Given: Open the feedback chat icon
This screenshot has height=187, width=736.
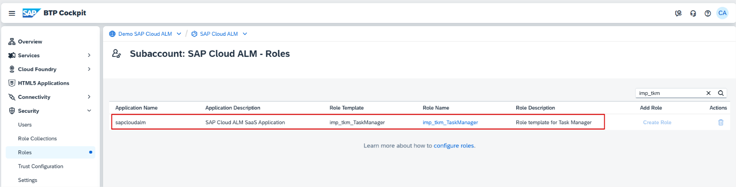Looking at the screenshot, I should pyautogui.click(x=678, y=13).
